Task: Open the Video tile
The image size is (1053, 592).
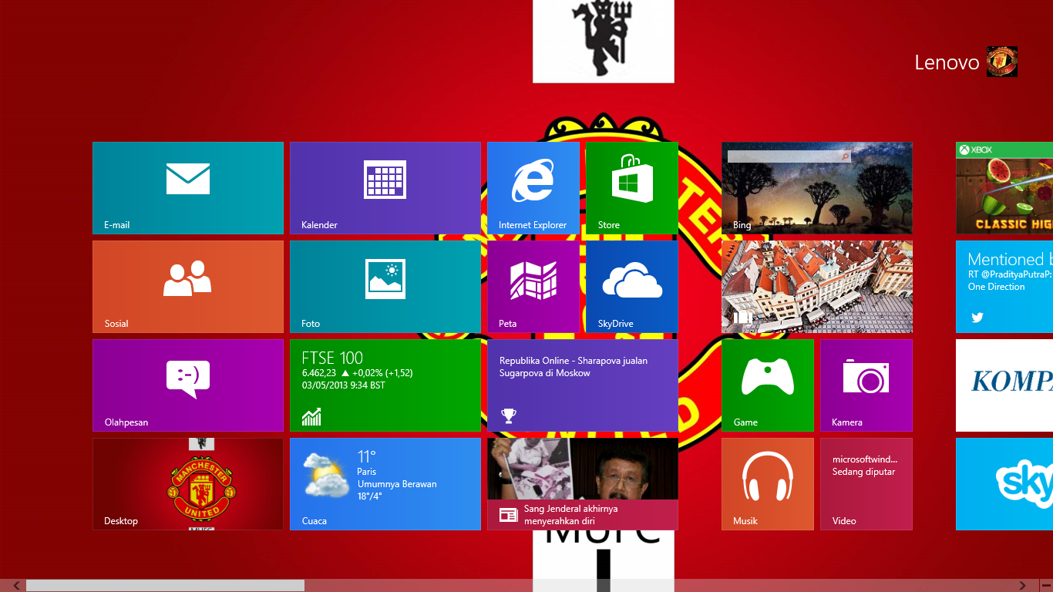Action: (x=866, y=484)
